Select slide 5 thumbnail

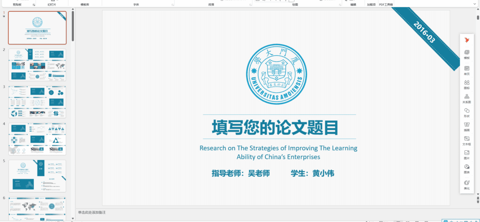click(x=37, y=176)
